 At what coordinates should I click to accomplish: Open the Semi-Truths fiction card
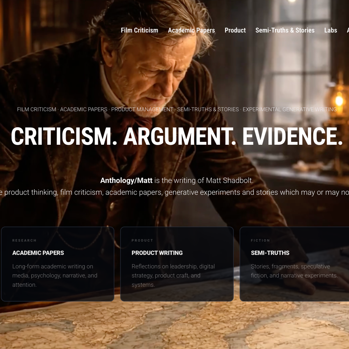pos(294,264)
